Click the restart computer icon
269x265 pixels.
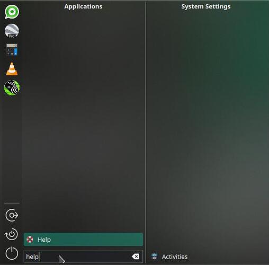(x=12, y=234)
